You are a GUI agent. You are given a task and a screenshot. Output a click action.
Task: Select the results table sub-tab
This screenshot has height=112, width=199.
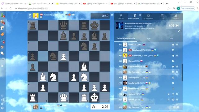pyautogui.click(x=126, y=39)
